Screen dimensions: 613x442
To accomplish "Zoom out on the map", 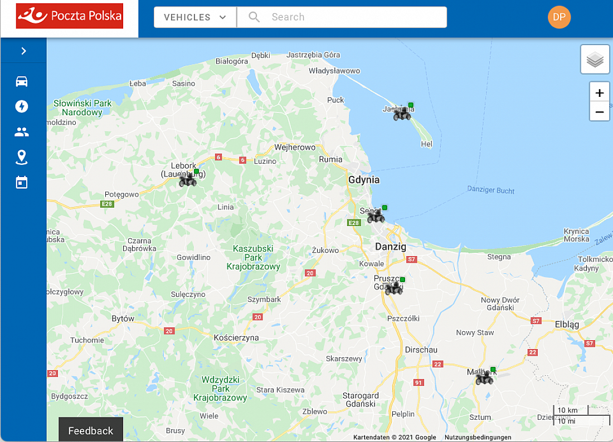I will pos(599,112).
